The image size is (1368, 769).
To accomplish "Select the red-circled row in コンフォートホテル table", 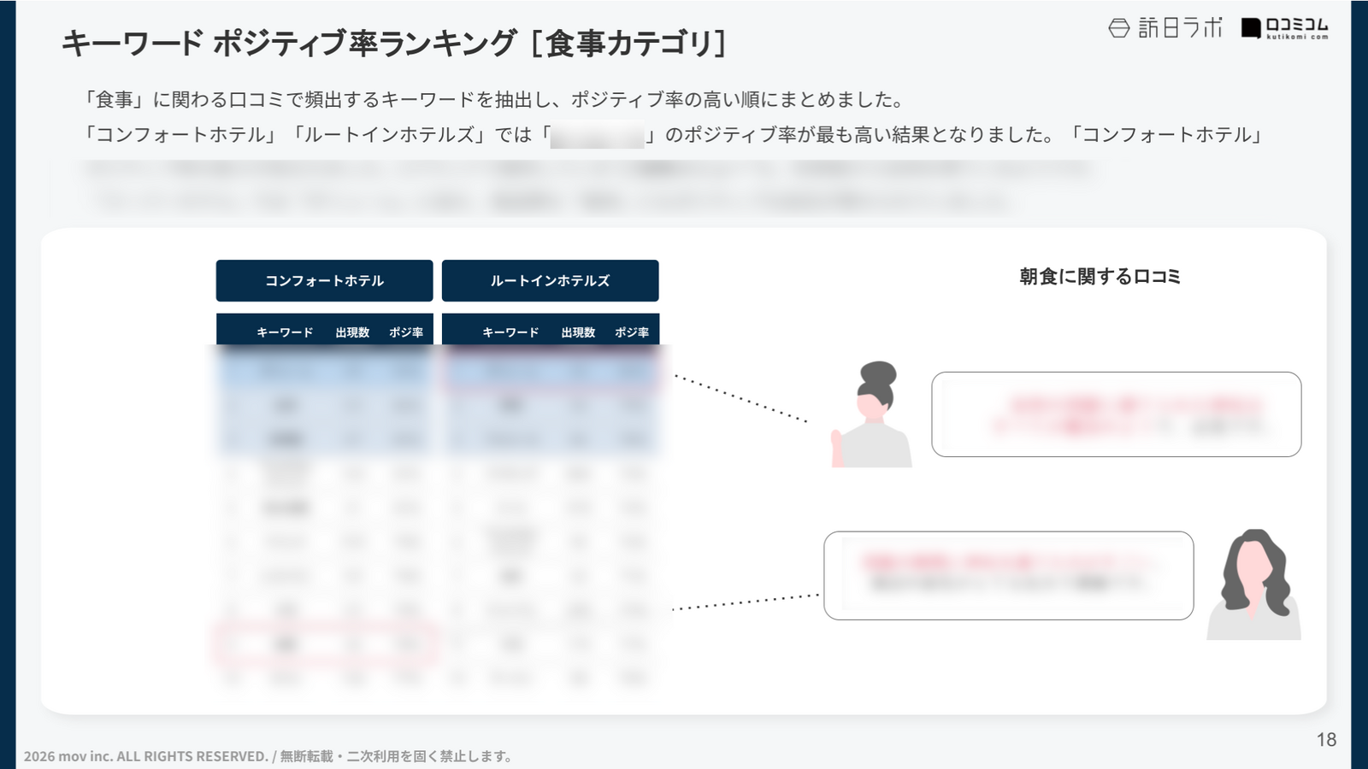I will (325, 644).
